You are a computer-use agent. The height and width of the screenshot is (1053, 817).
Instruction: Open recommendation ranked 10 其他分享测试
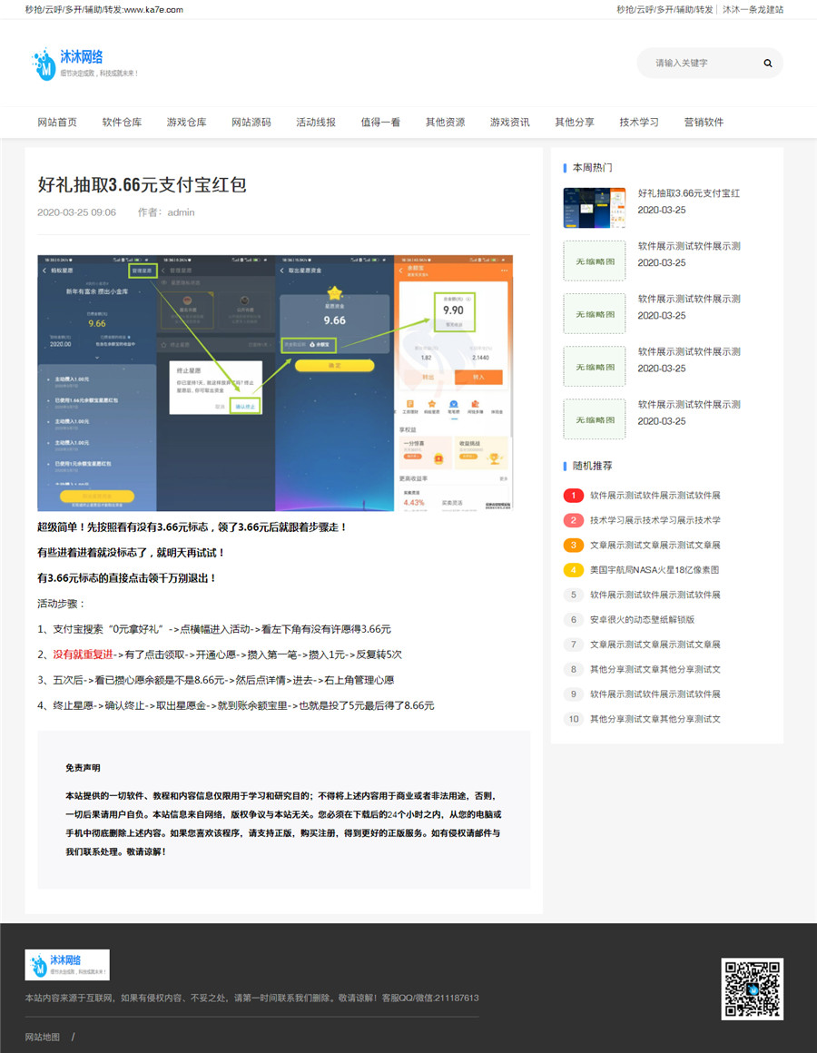coord(655,719)
